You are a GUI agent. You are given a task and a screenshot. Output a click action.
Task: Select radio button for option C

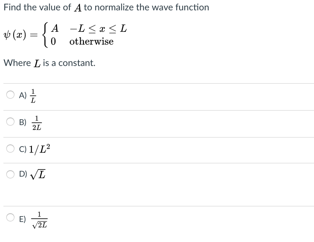point(10,148)
